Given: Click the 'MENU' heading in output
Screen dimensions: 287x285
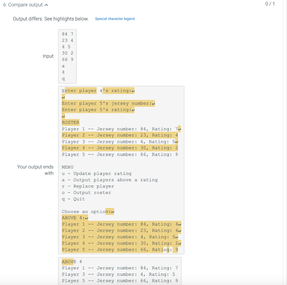Looking at the screenshot, I should (x=68, y=167).
